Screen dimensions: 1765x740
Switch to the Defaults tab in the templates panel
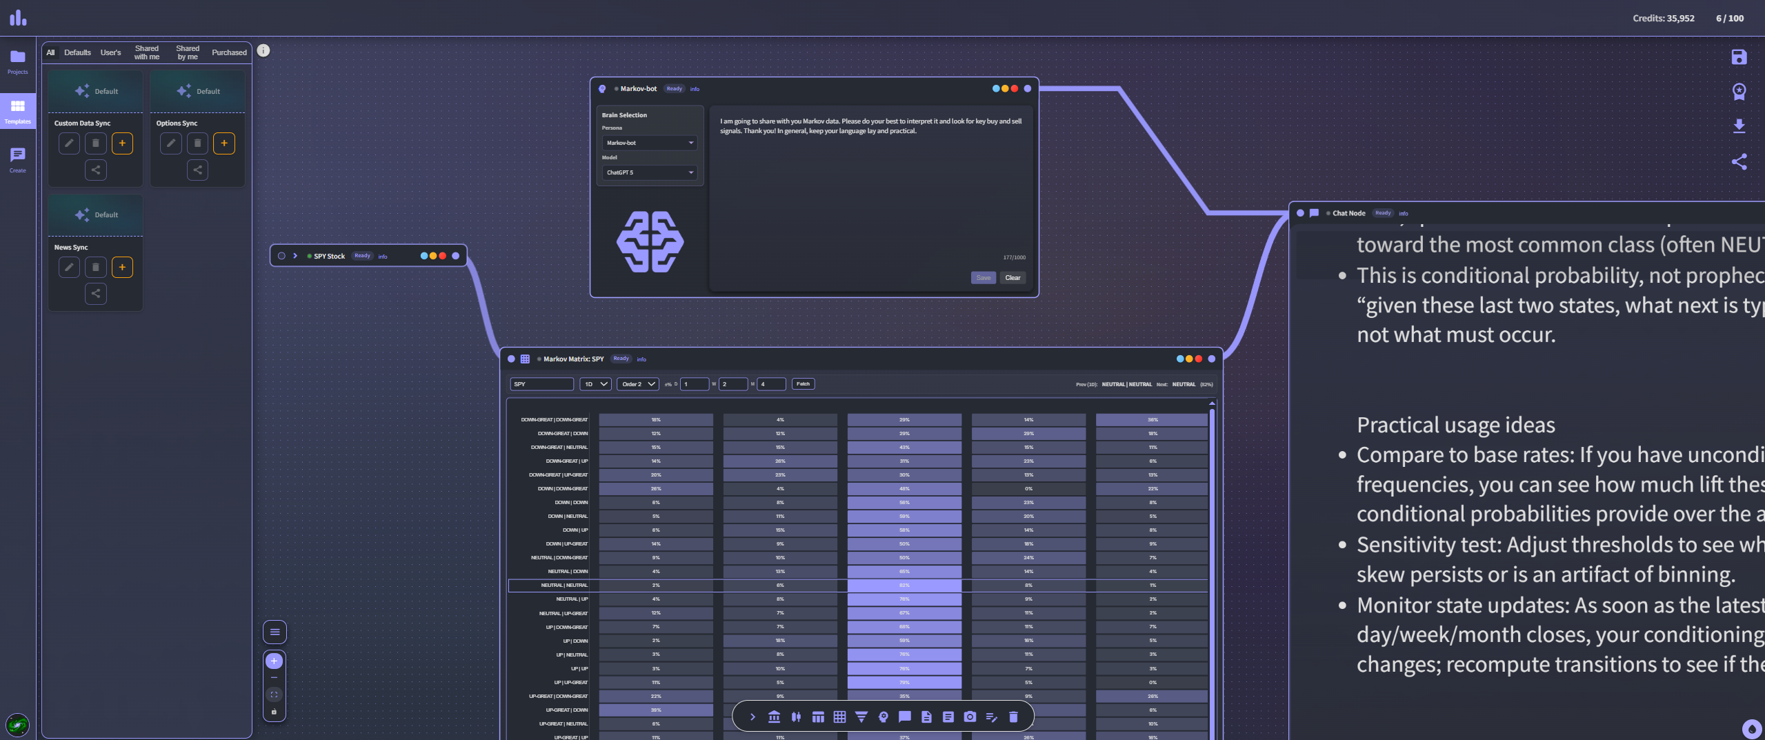tap(77, 52)
